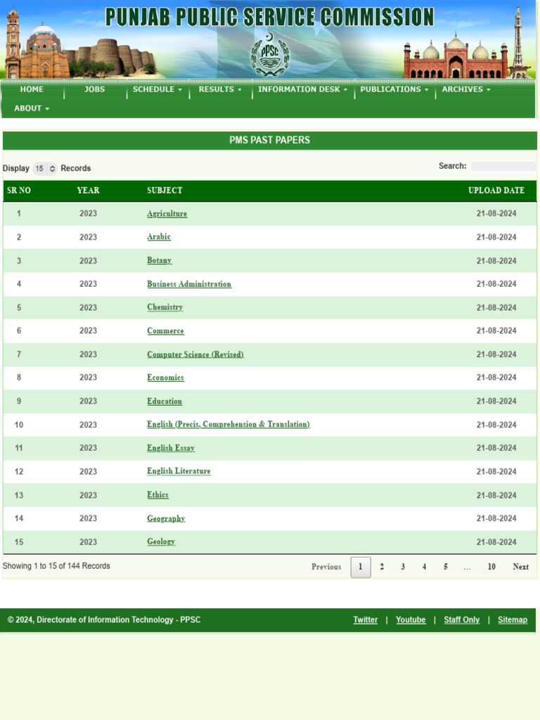Open the ARCHIVES dropdown menu
The image size is (540, 720).
pyautogui.click(x=466, y=89)
